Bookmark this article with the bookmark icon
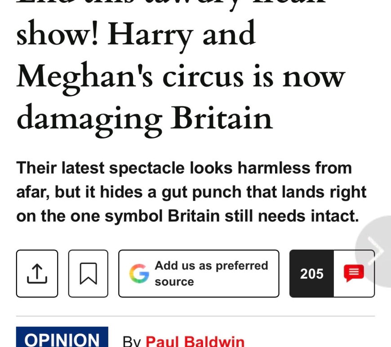Image resolution: width=391 pixels, height=347 pixels. (88, 273)
